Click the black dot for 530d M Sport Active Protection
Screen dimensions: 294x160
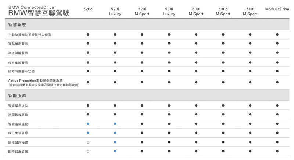223,82
